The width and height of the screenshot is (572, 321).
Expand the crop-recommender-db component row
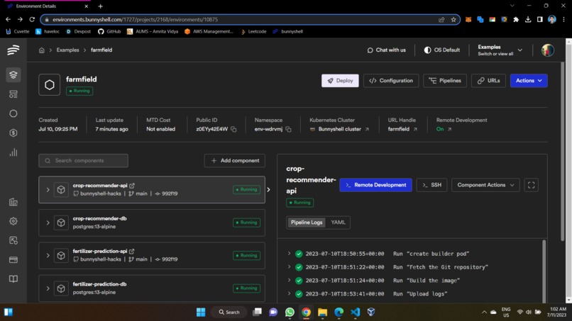click(48, 223)
